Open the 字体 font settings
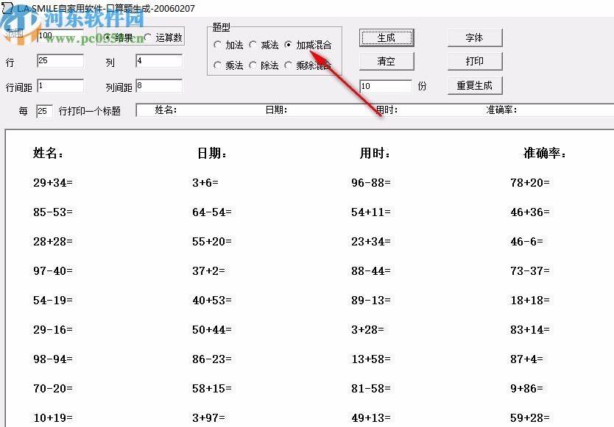 coord(475,37)
